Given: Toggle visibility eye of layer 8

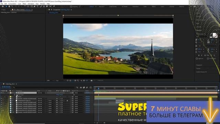Looking at the screenshot, I should coord(1,108).
